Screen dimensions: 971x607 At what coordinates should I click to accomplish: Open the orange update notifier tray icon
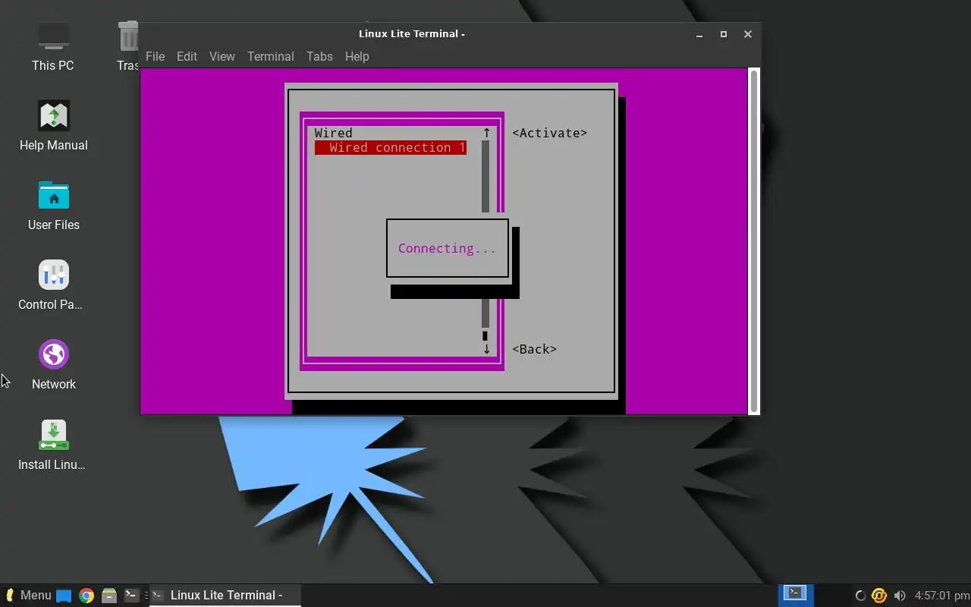(879, 596)
